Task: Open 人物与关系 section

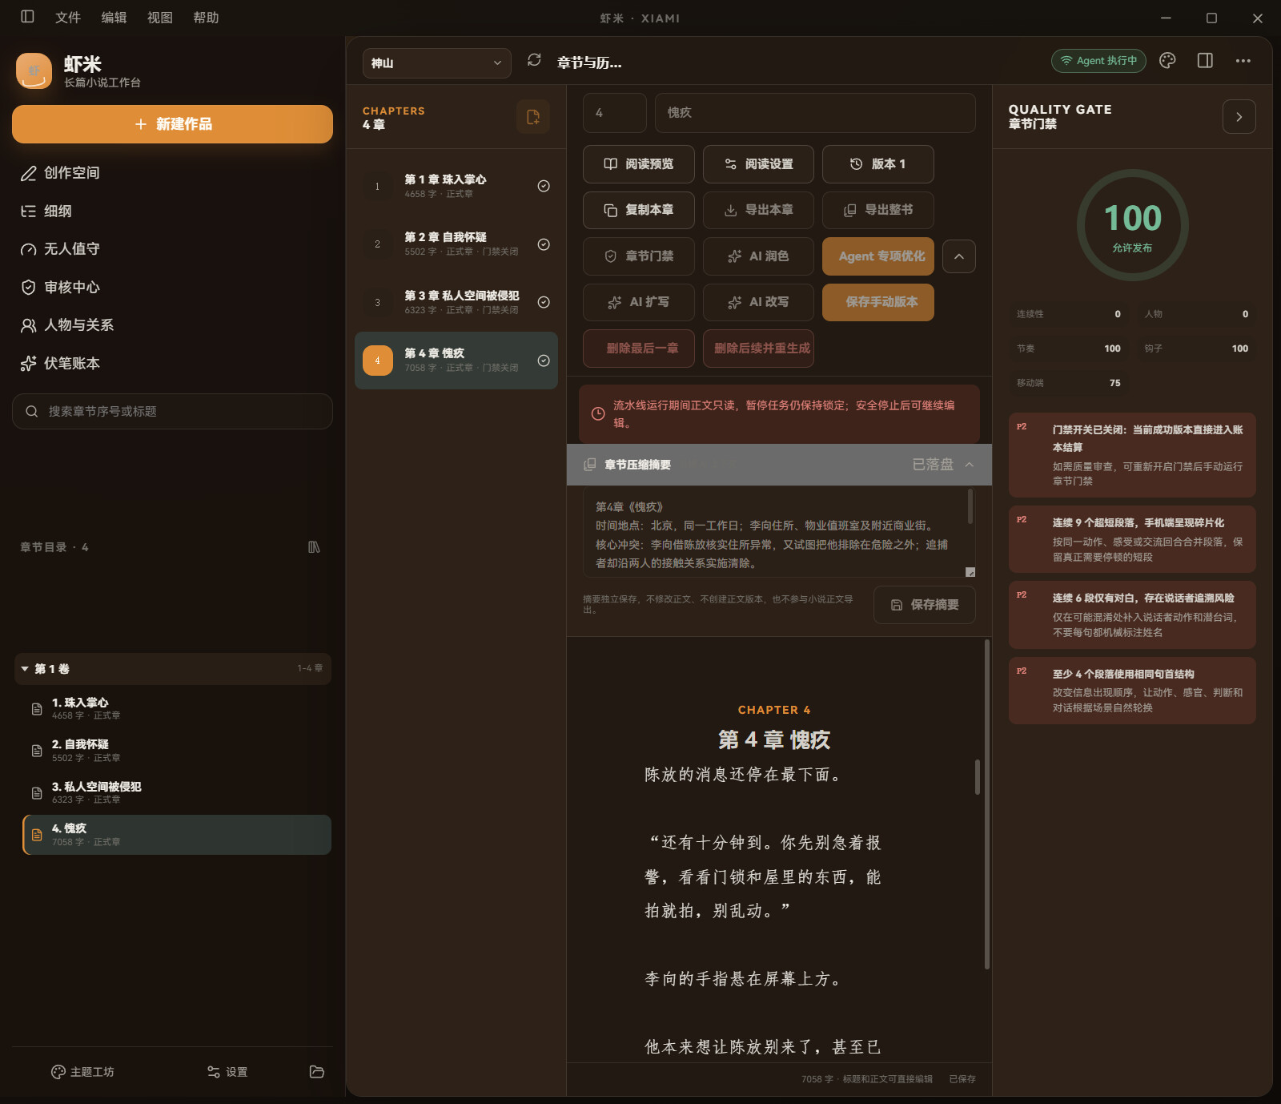Action: click(x=172, y=325)
